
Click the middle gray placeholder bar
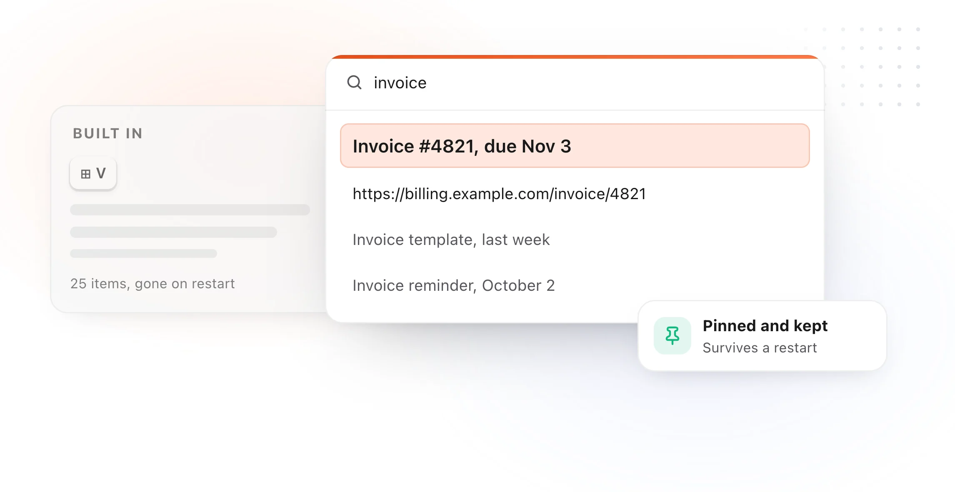173,232
